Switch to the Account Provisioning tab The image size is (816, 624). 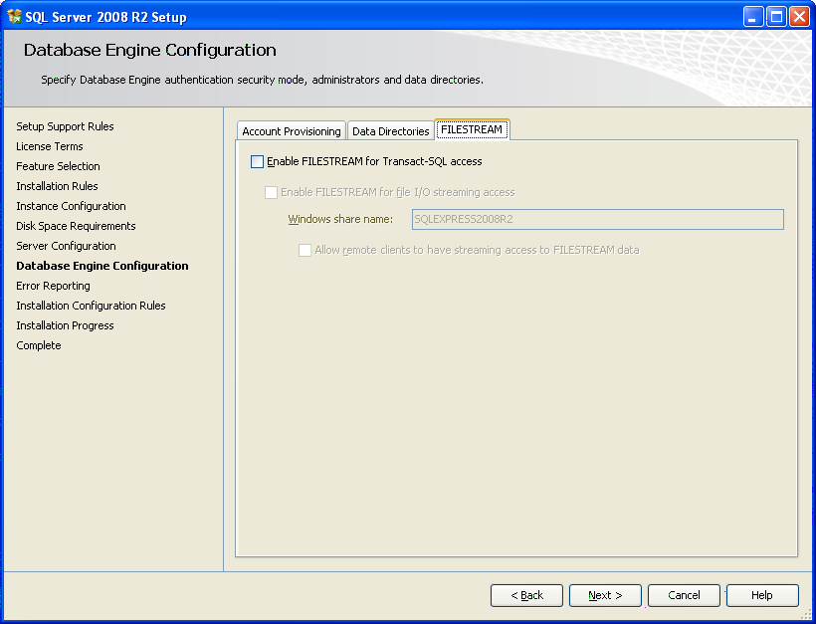292,131
